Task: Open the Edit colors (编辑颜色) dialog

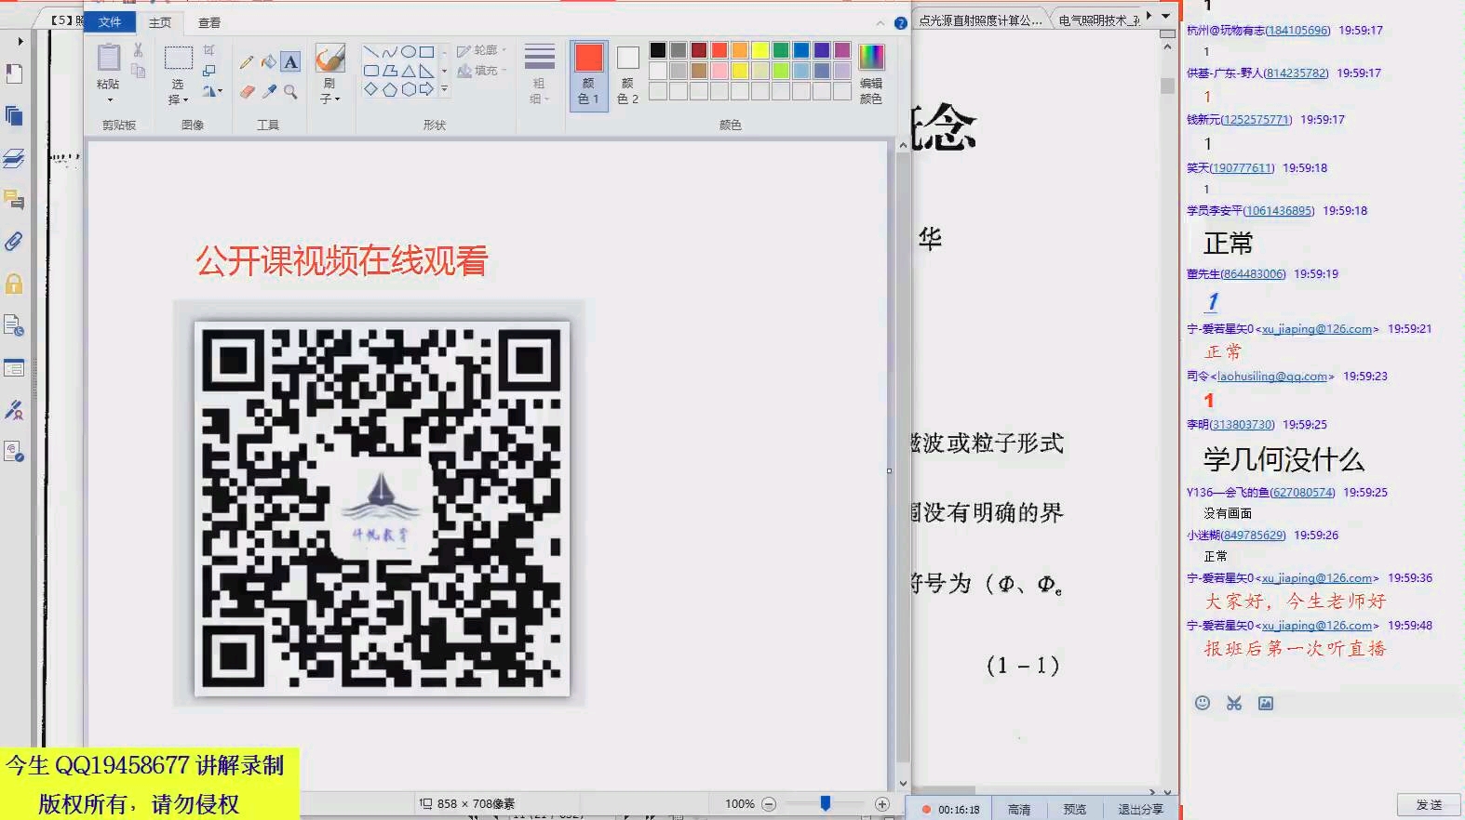Action: [x=871, y=74]
